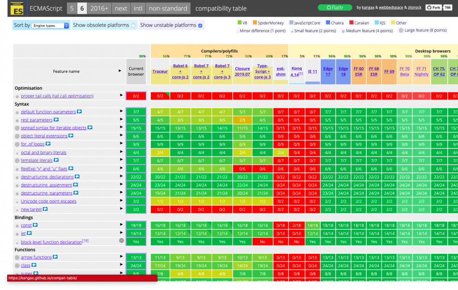Expand arrow functions row arrow
458x290 pixels.
click(121, 256)
